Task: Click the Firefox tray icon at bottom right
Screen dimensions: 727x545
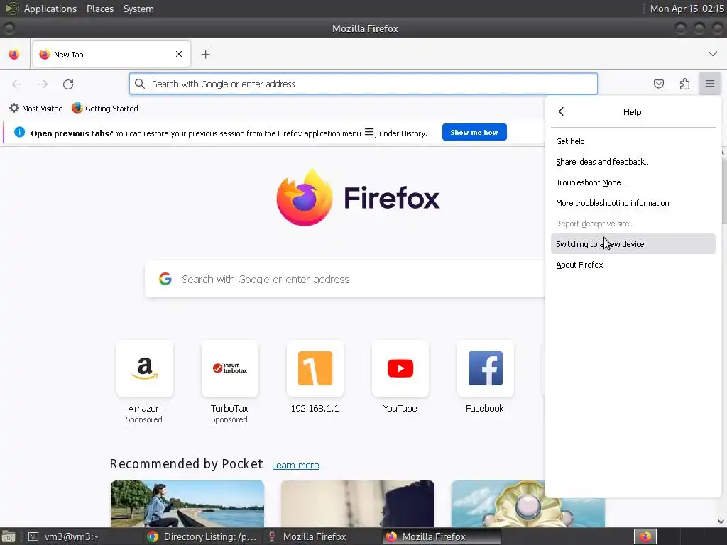Action: 645,536
